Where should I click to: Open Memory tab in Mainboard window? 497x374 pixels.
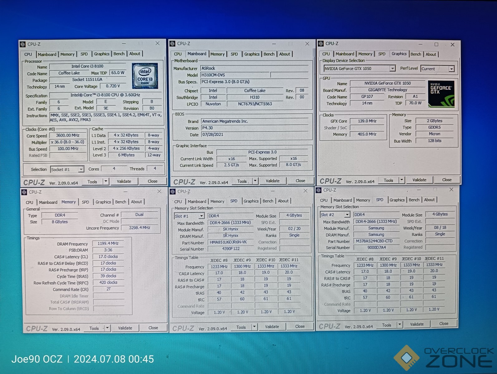pos(217,54)
